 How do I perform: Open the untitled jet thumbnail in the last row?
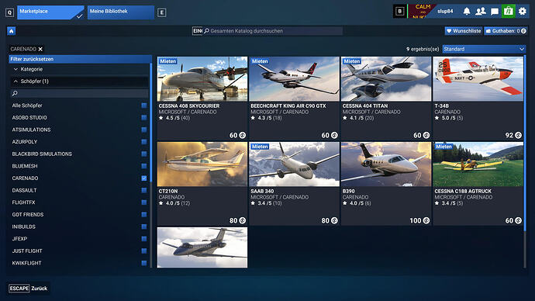click(x=202, y=247)
